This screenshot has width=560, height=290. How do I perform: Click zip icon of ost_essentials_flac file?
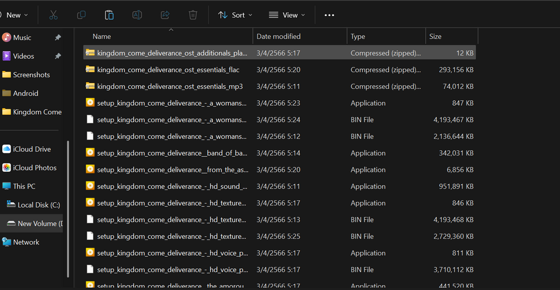pos(90,69)
